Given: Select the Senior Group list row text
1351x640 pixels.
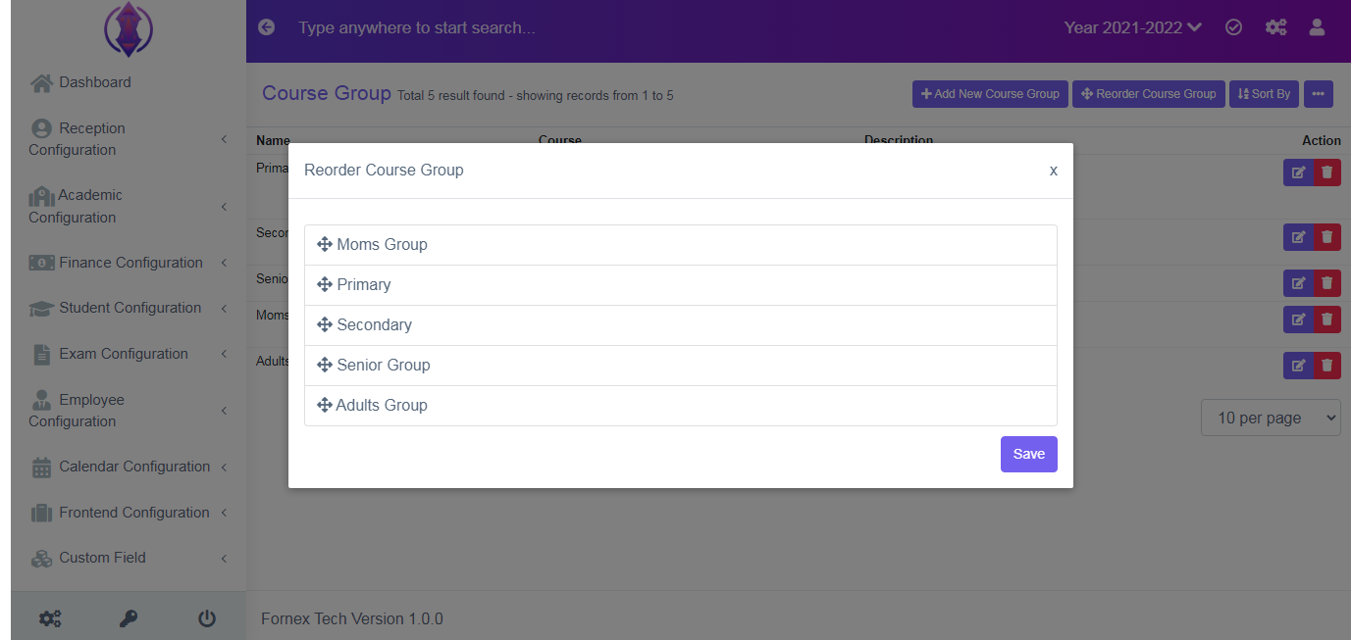Looking at the screenshot, I should (x=384, y=366).
